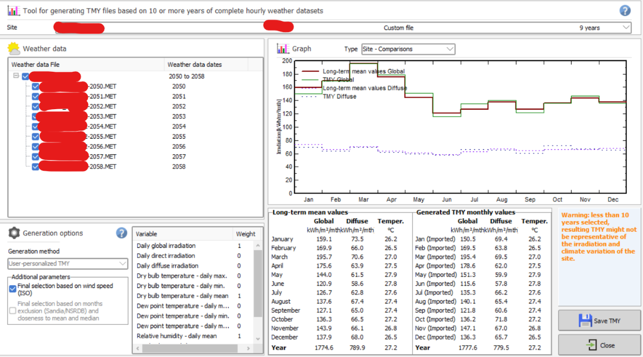643x357 pixels.
Task: Open the Site selection dropdown
Action: [x=626, y=28]
